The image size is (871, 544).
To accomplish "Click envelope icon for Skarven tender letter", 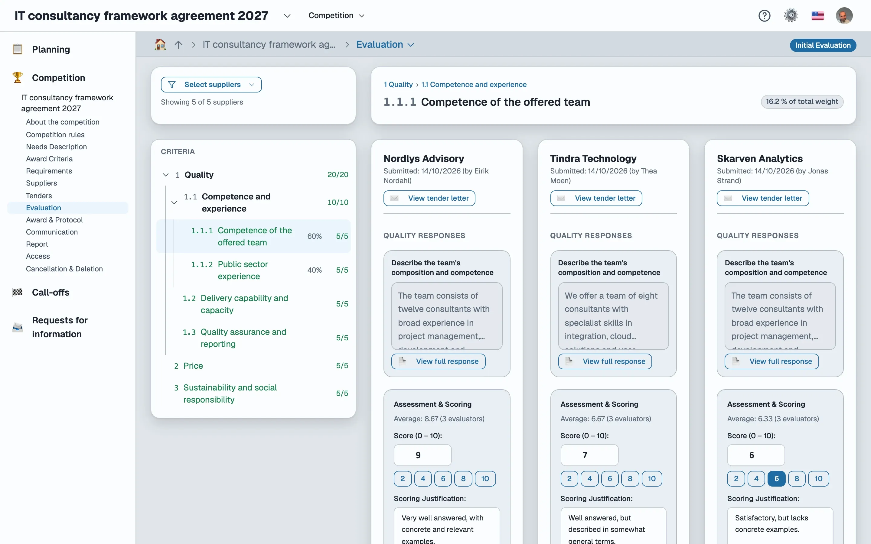I will click(728, 198).
